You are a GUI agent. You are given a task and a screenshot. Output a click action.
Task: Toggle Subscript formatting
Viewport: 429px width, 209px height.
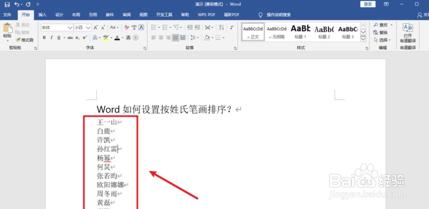point(77,37)
